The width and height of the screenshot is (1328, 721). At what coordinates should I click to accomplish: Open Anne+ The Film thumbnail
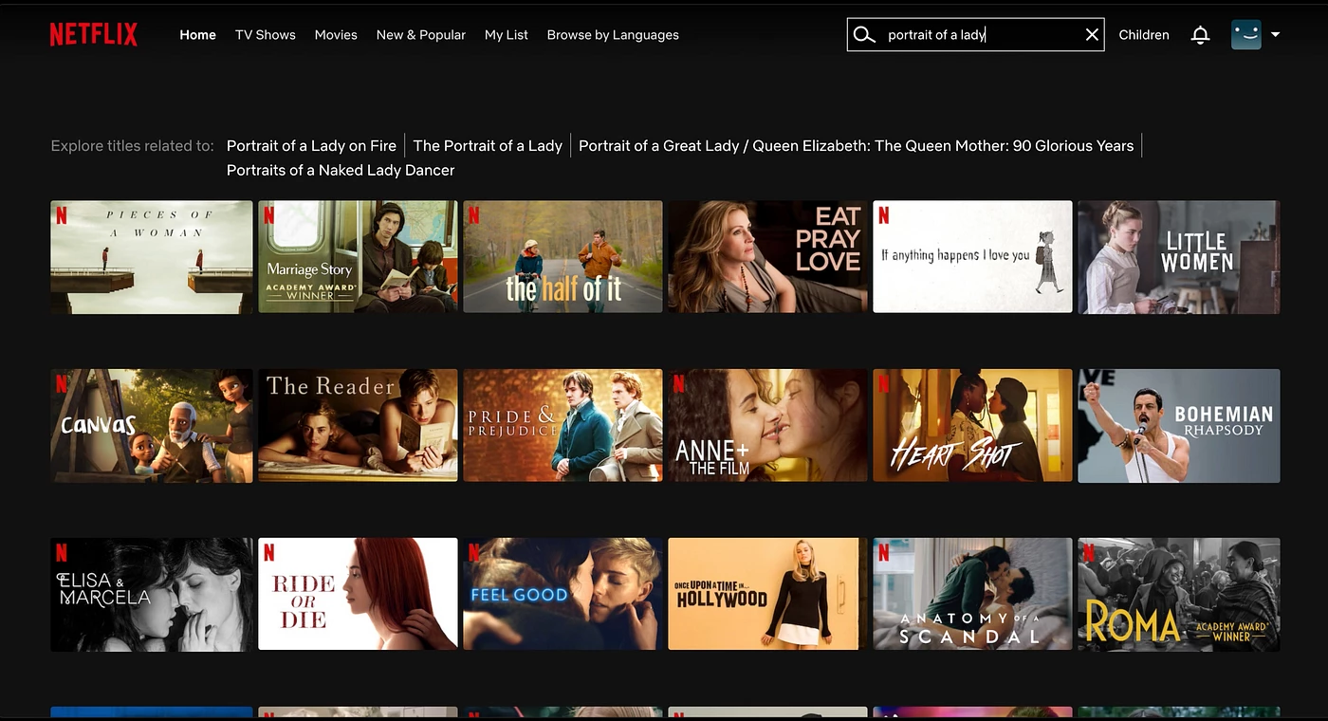pyautogui.click(x=767, y=426)
